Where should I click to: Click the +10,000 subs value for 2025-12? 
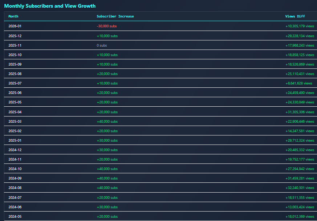[107, 36]
